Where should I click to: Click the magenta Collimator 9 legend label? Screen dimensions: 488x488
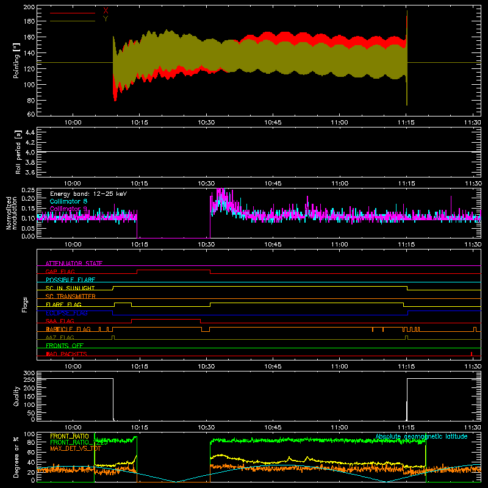[x=68, y=209]
